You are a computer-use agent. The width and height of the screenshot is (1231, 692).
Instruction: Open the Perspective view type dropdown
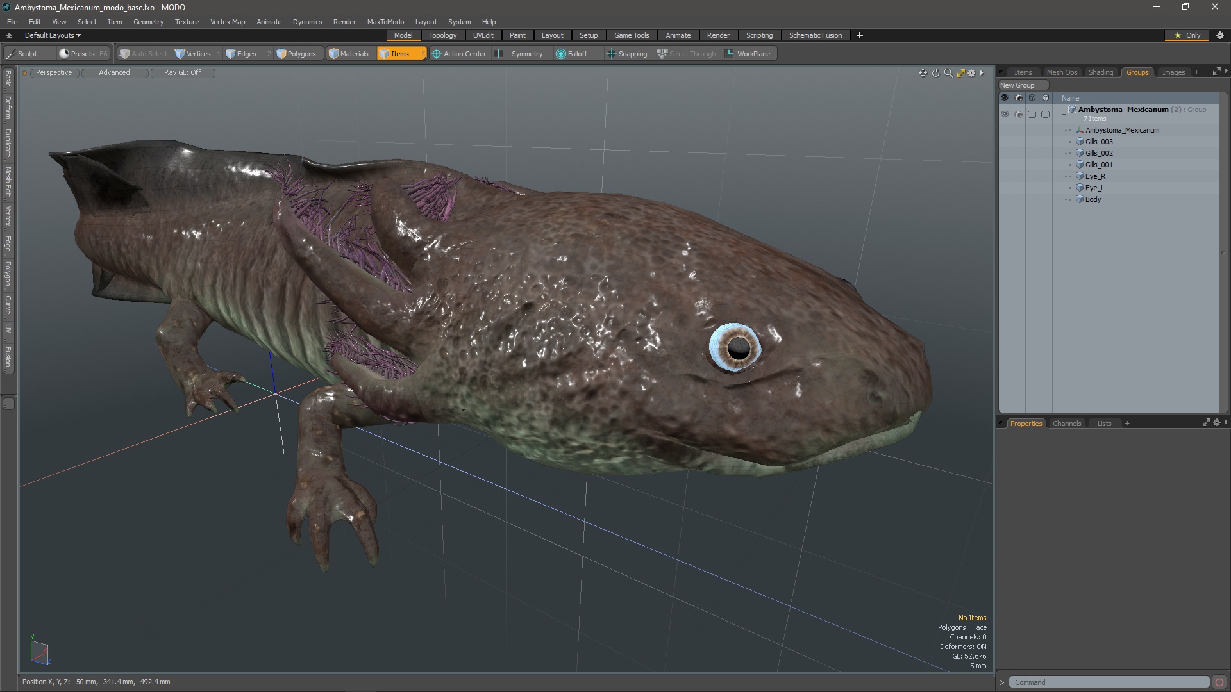pos(54,73)
